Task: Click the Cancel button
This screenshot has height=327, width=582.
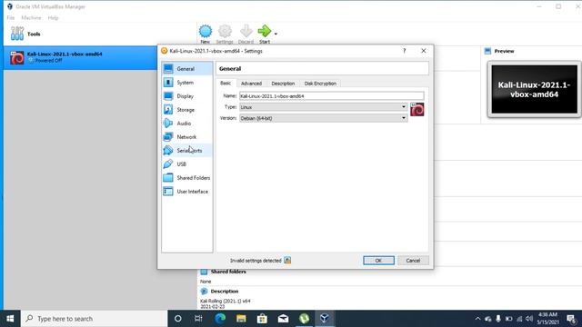Action: (x=413, y=261)
